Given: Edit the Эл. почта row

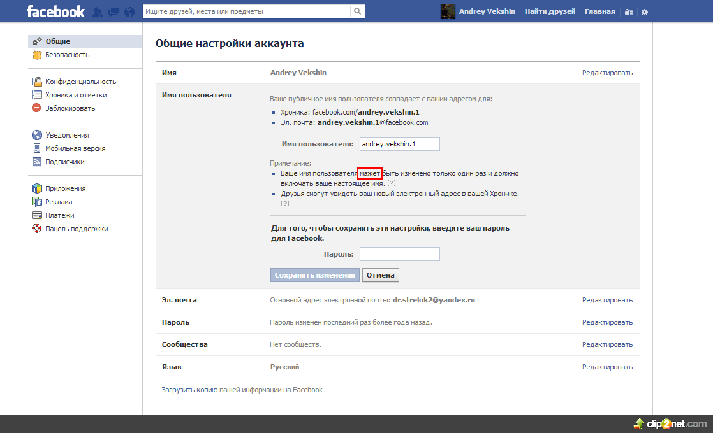Looking at the screenshot, I should (x=606, y=300).
